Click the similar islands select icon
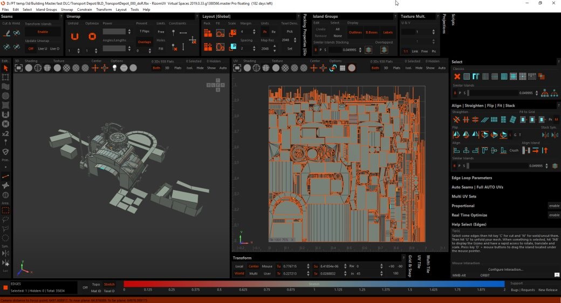The height and width of the screenshot is (303, 561). 544,93
